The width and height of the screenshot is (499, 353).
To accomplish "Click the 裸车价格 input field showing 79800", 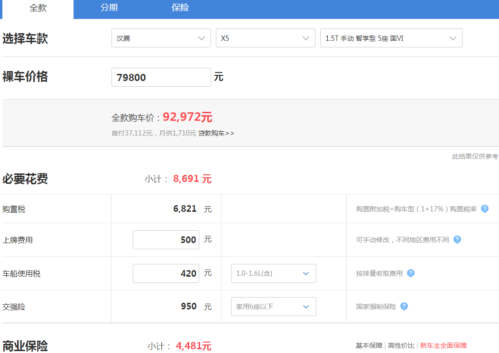I will pos(161,77).
